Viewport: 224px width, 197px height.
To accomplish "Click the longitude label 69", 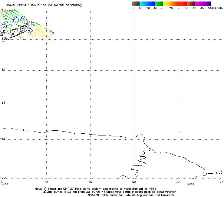I will 134,182.
